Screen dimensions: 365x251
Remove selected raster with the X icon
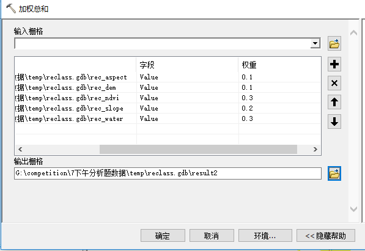(334, 83)
